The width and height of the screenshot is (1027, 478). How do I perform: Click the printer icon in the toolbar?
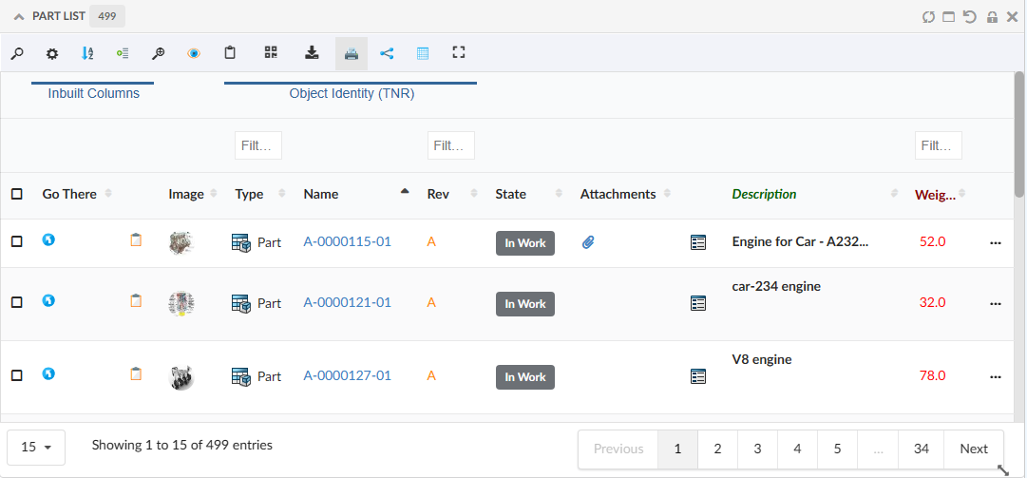[x=351, y=54]
